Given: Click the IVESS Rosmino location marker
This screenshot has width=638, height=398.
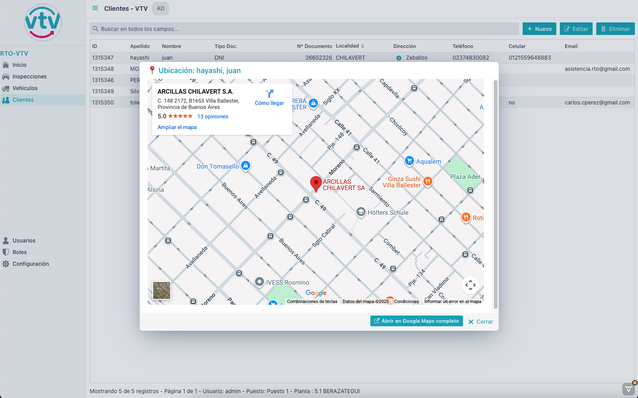Looking at the screenshot, I should tap(260, 282).
